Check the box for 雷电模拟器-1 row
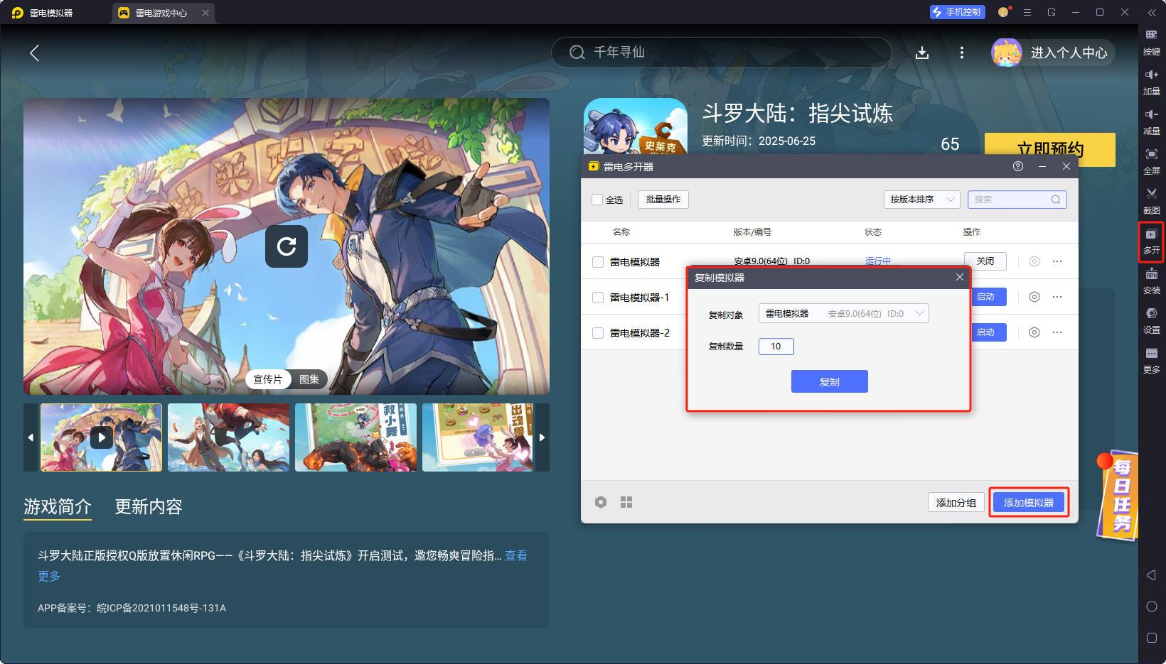This screenshot has width=1166, height=664. click(598, 298)
